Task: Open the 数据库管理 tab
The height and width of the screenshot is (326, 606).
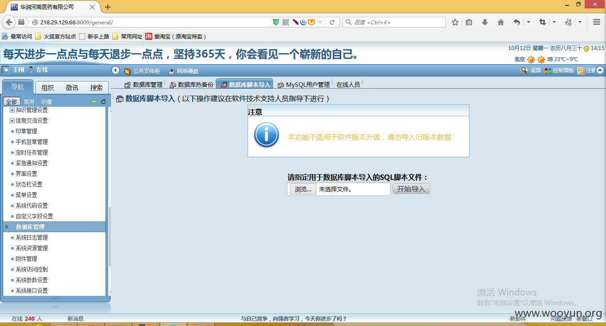Action: [x=143, y=85]
